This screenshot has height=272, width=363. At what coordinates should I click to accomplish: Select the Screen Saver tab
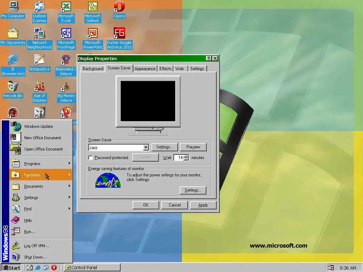pyautogui.click(x=119, y=68)
